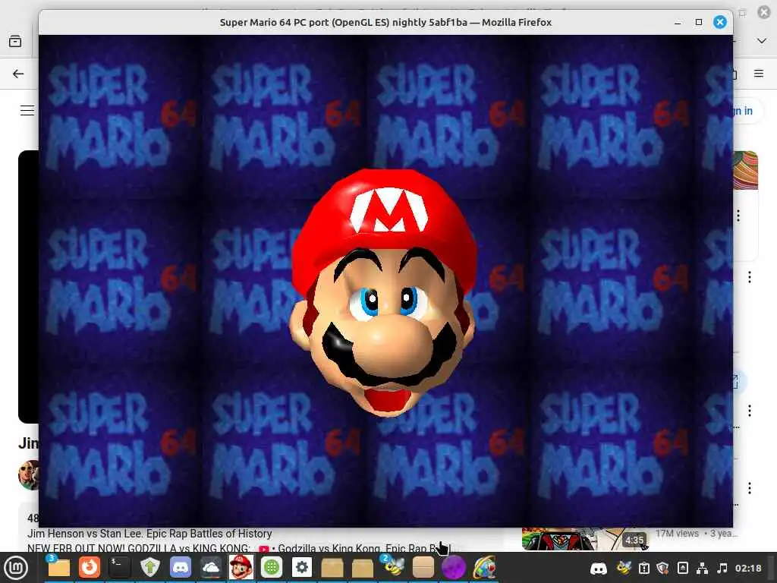Screen dimensions: 777x583
Task: Open options dots beside the first recommended video
Action: pyautogui.click(x=738, y=216)
